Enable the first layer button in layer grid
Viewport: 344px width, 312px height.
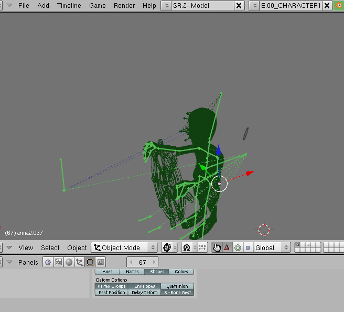point(297,245)
